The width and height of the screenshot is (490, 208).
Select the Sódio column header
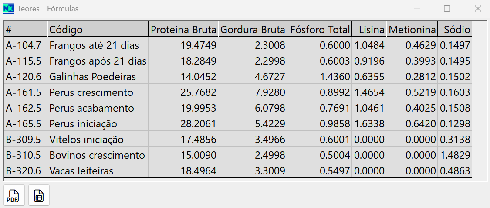[455, 29]
